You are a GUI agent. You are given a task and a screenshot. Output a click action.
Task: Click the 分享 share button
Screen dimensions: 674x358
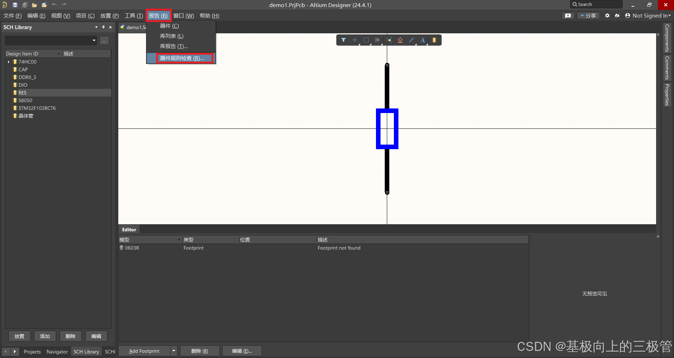click(x=588, y=16)
